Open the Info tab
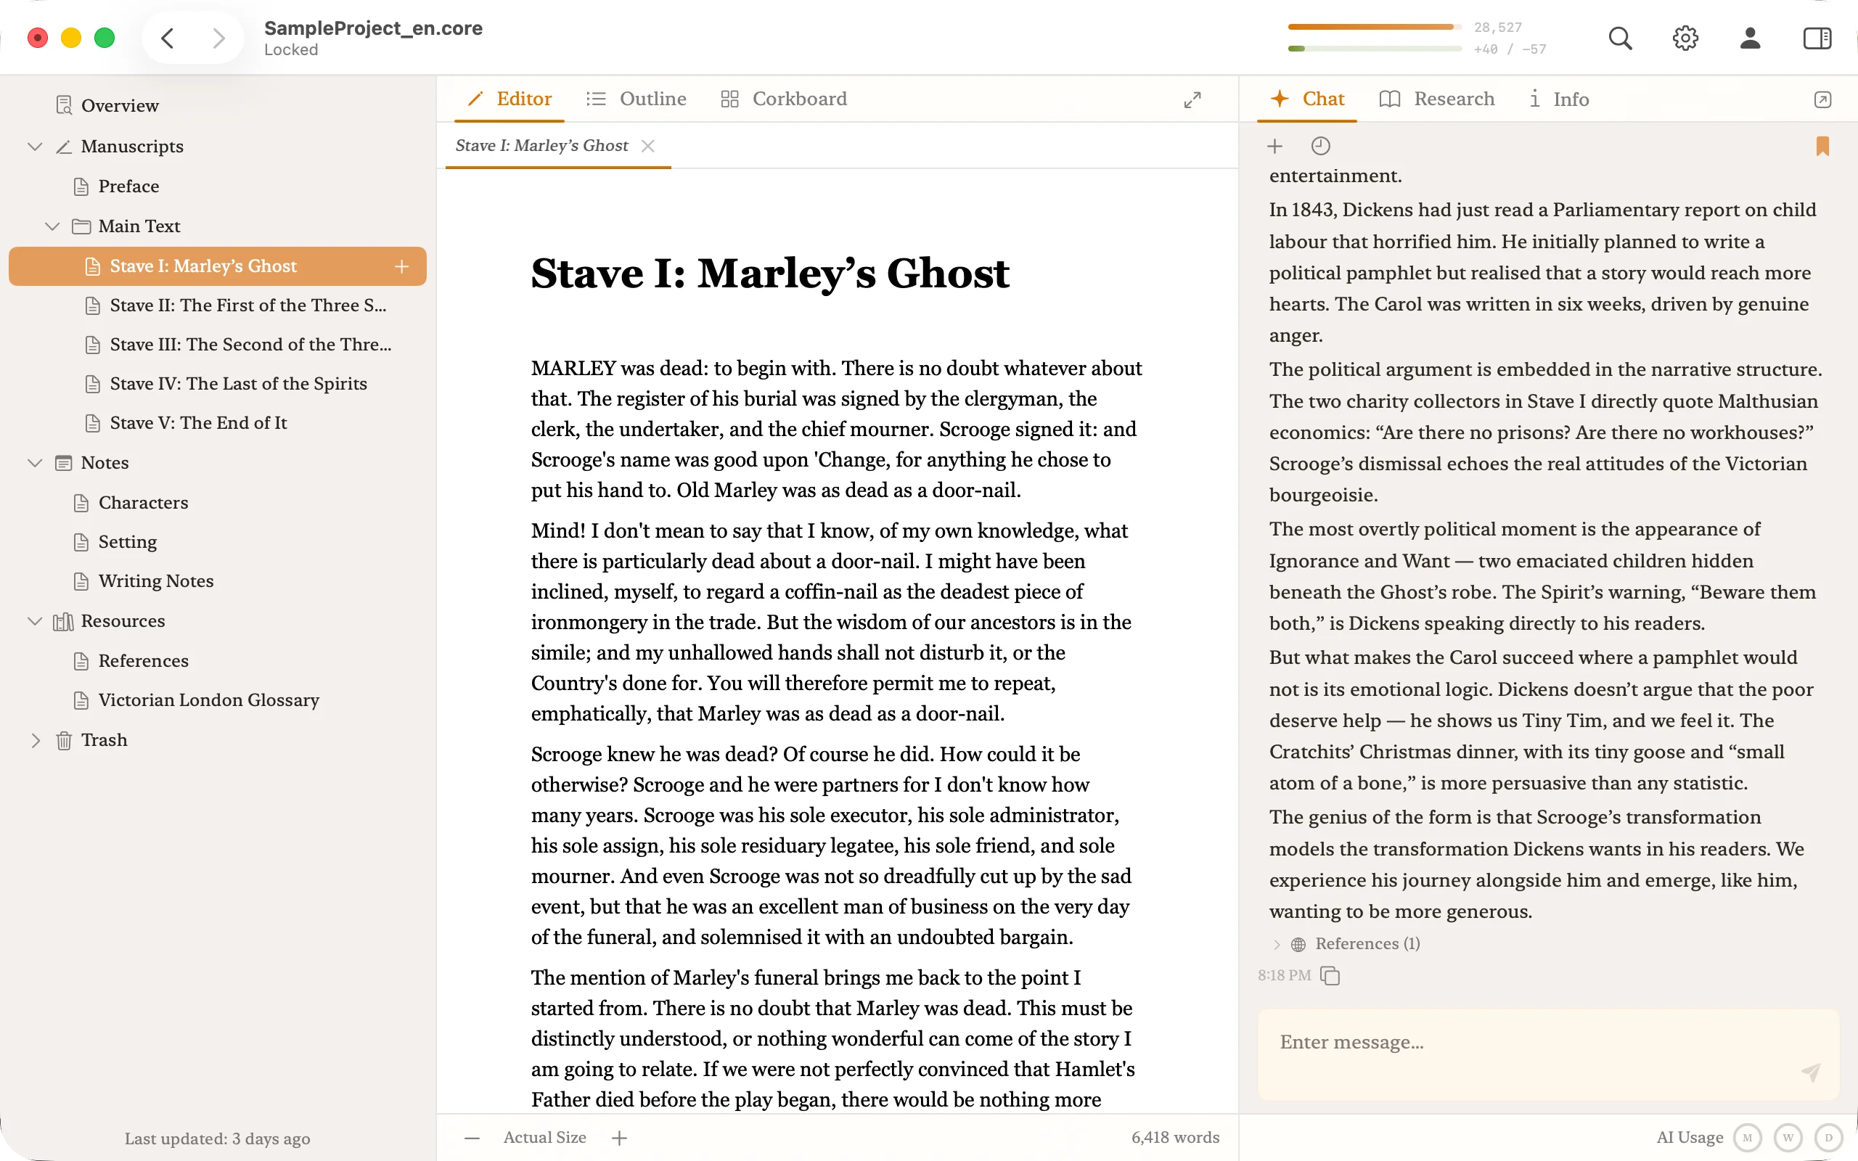Viewport: 1858px width, 1161px height. coord(1558,99)
